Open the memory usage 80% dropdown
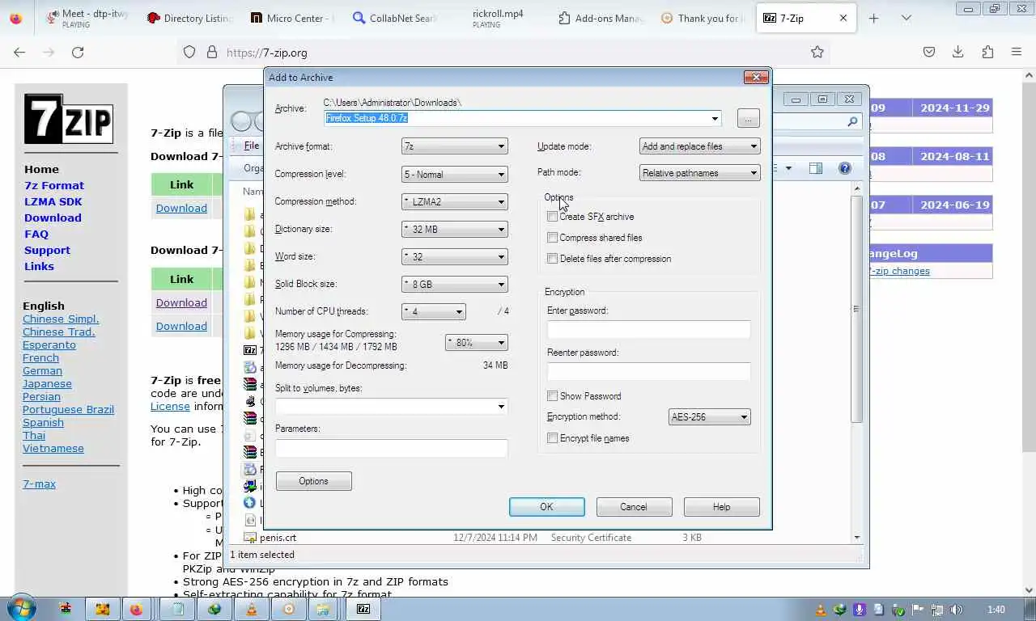Image resolution: width=1036 pixels, height=621 pixels. 477,342
